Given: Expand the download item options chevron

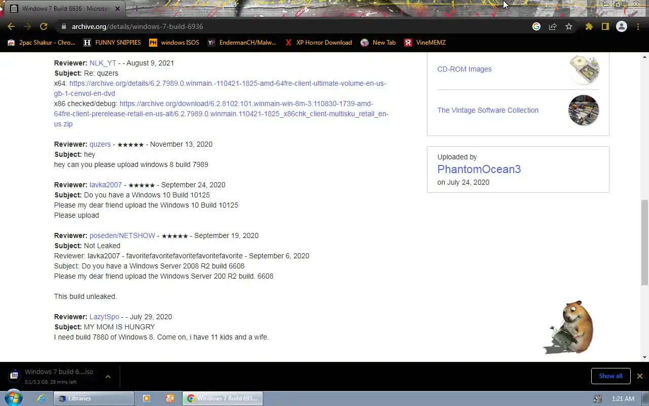Looking at the screenshot, I should click(x=108, y=377).
